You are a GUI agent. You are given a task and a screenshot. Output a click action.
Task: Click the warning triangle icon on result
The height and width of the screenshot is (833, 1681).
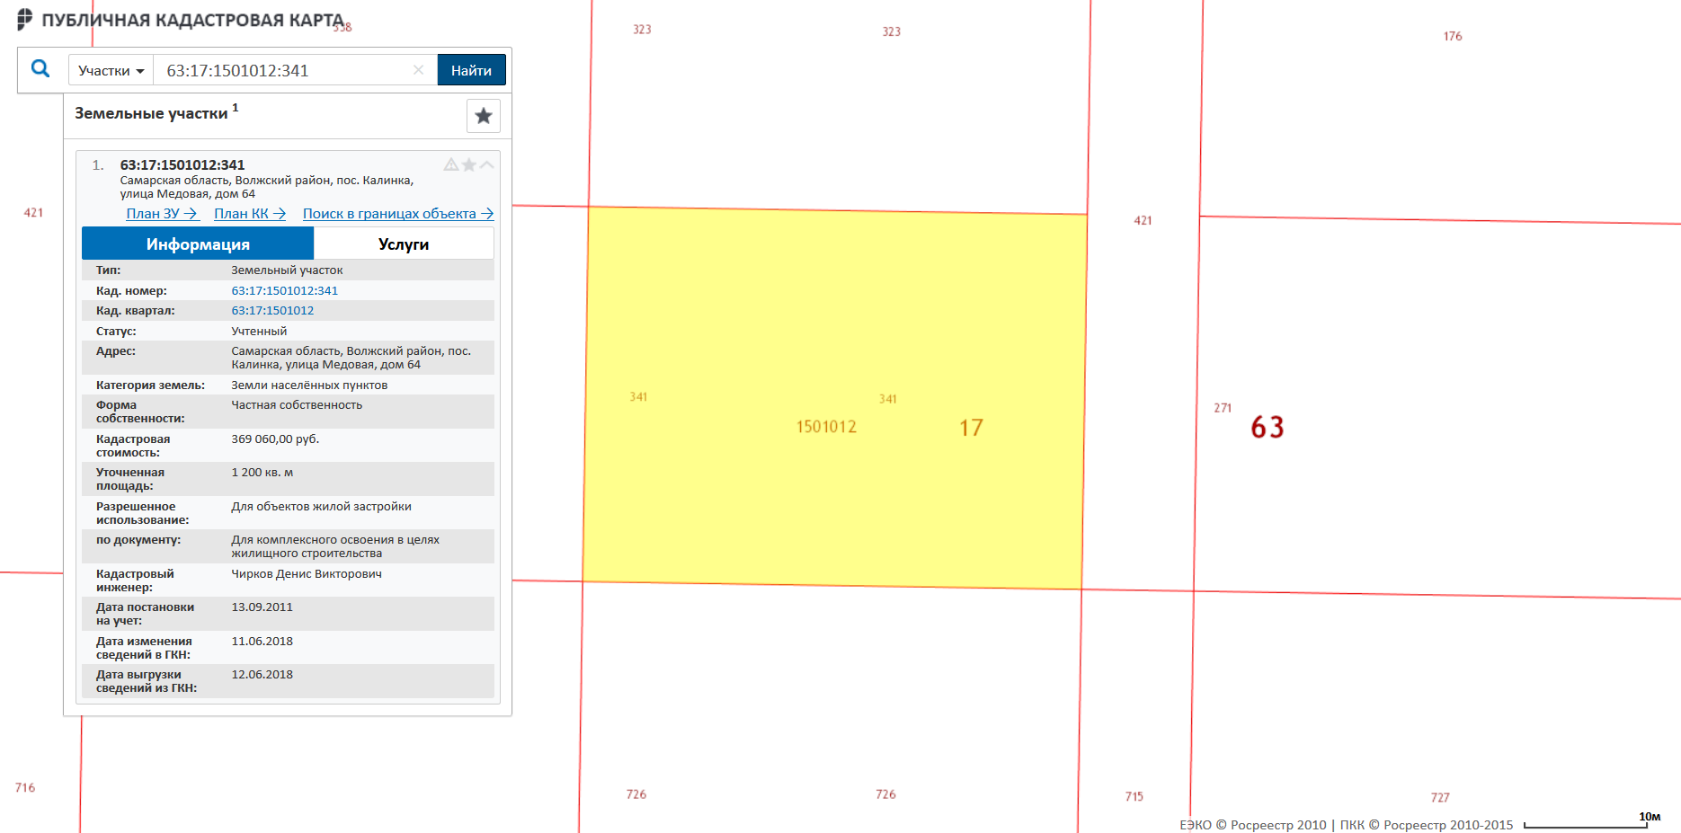pyautogui.click(x=451, y=164)
